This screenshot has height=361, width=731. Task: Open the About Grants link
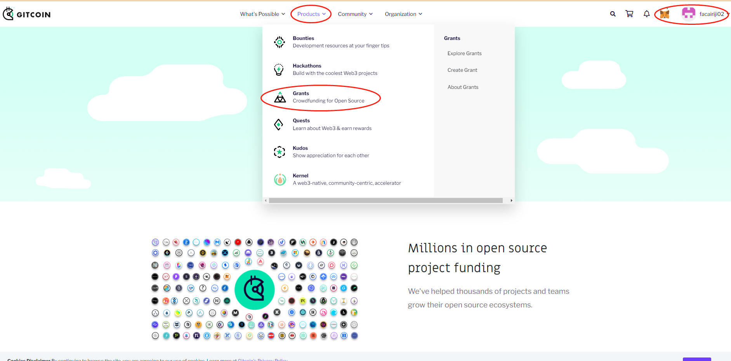[463, 87]
